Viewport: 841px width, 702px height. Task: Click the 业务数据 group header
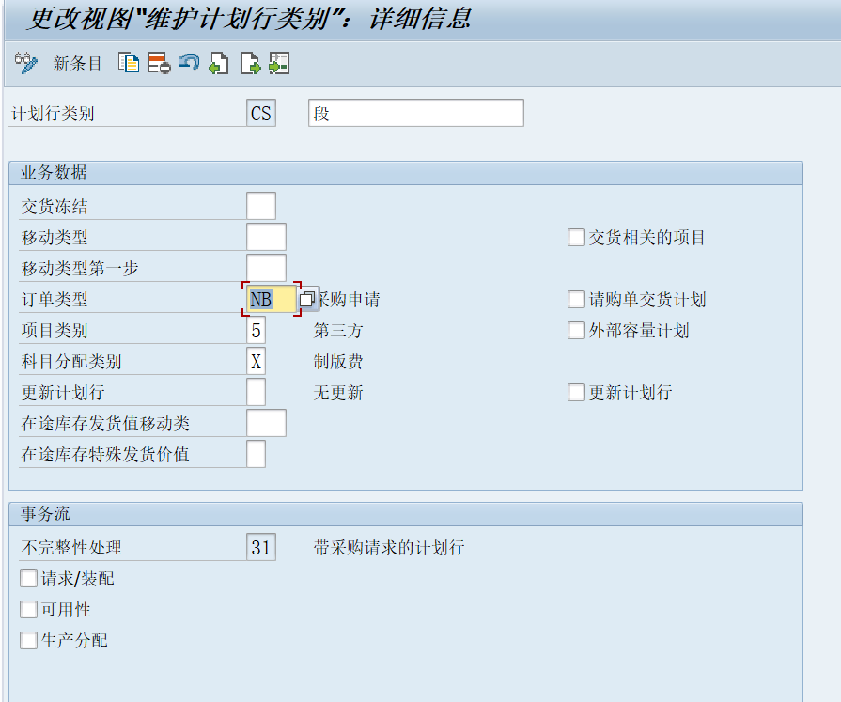(x=406, y=173)
